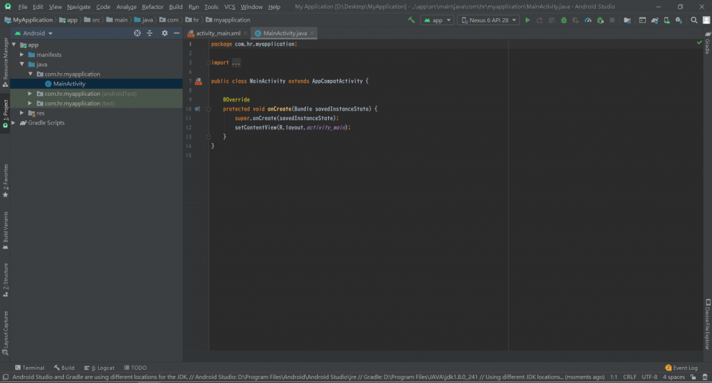The width and height of the screenshot is (712, 383).
Task: Expand the Gradle Scripts node
Action: 15,122
